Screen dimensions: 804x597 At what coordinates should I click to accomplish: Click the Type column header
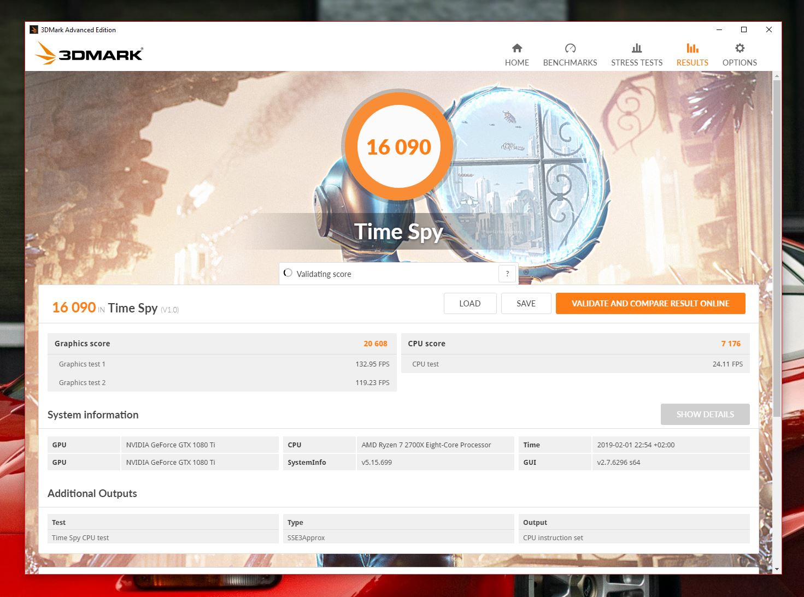(398, 522)
